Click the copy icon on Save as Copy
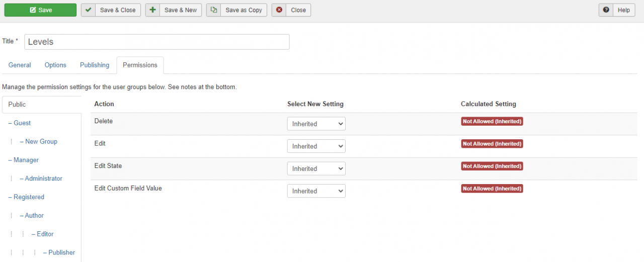Image resolution: width=644 pixels, height=262 pixels. click(x=214, y=10)
